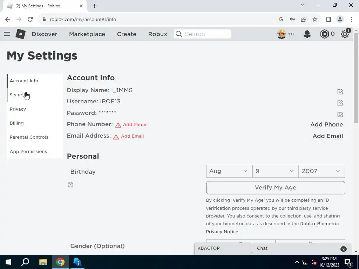Edit the Username pencil icon
Screen dimensions: 359x269
tap(340, 103)
